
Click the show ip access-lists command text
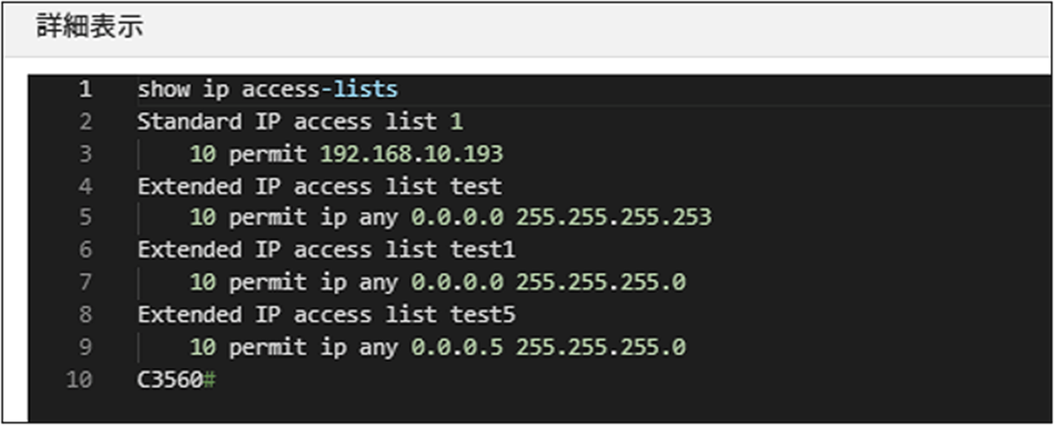click(x=267, y=89)
